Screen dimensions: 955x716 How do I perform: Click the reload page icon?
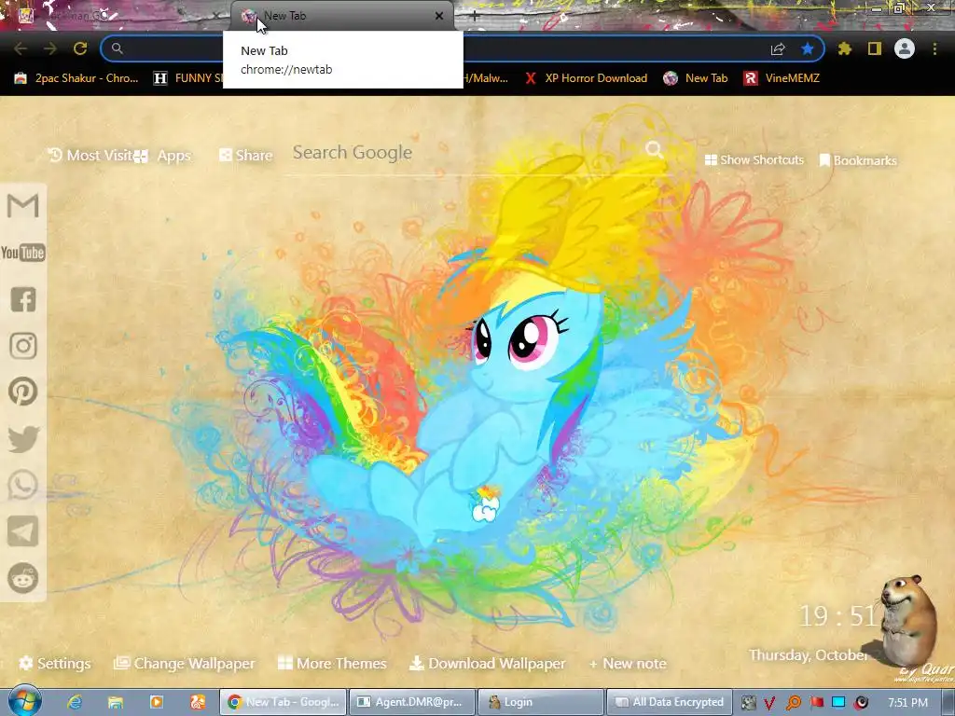point(80,48)
